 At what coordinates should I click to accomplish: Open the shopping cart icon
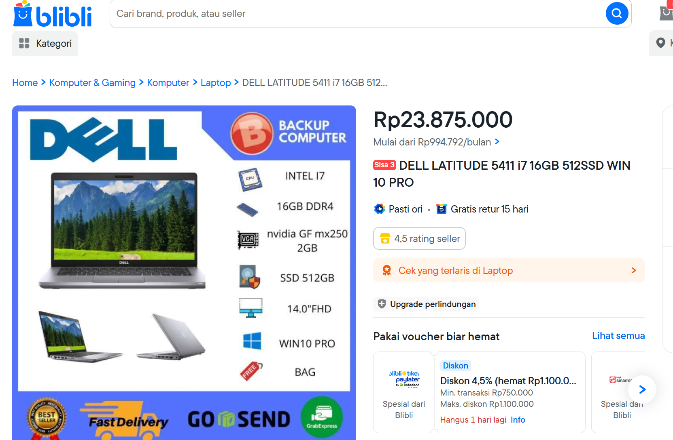click(x=666, y=13)
